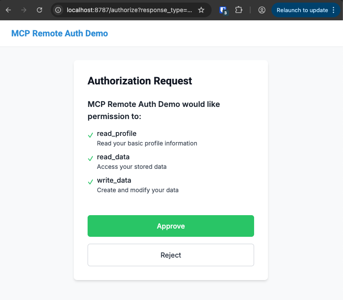Select the read_profile permission label
Viewport: 343px width, 300px height.
(x=117, y=133)
